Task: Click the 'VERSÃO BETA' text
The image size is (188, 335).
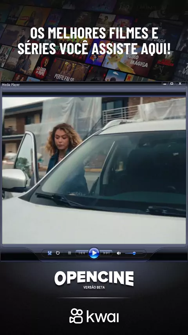Action: point(94,288)
